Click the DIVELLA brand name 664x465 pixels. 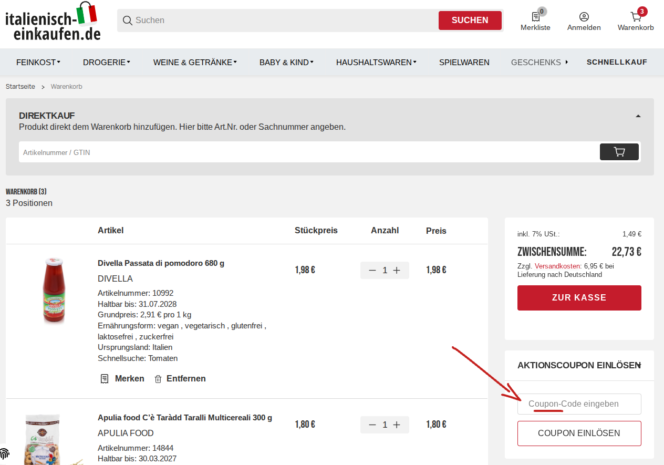pos(115,278)
